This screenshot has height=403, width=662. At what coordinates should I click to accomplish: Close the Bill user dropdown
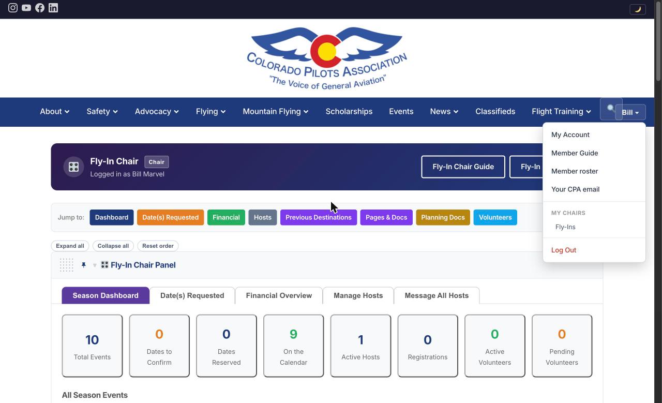pyautogui.click(x=630, y=112)
